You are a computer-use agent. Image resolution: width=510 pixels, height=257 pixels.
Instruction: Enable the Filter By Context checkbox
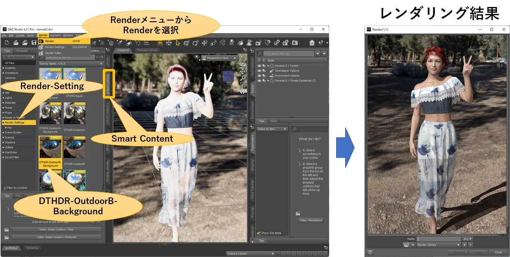coord(5,188)
